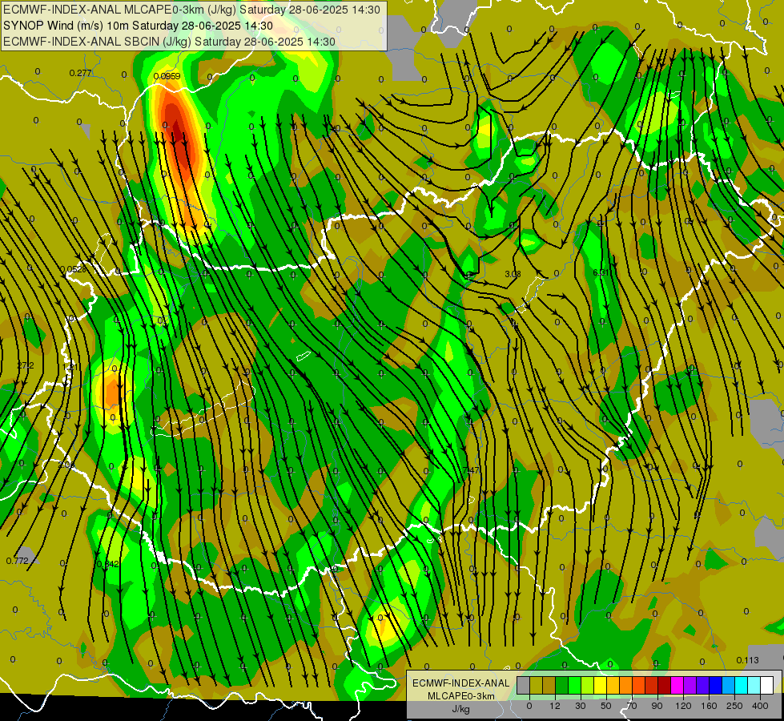
Task: Choose the bright green legend swatch
Action: click(575, 685)
